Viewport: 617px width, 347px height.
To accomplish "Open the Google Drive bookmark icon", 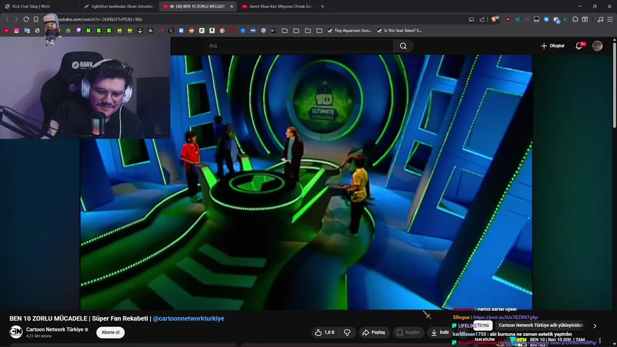I will coord(68,30).
